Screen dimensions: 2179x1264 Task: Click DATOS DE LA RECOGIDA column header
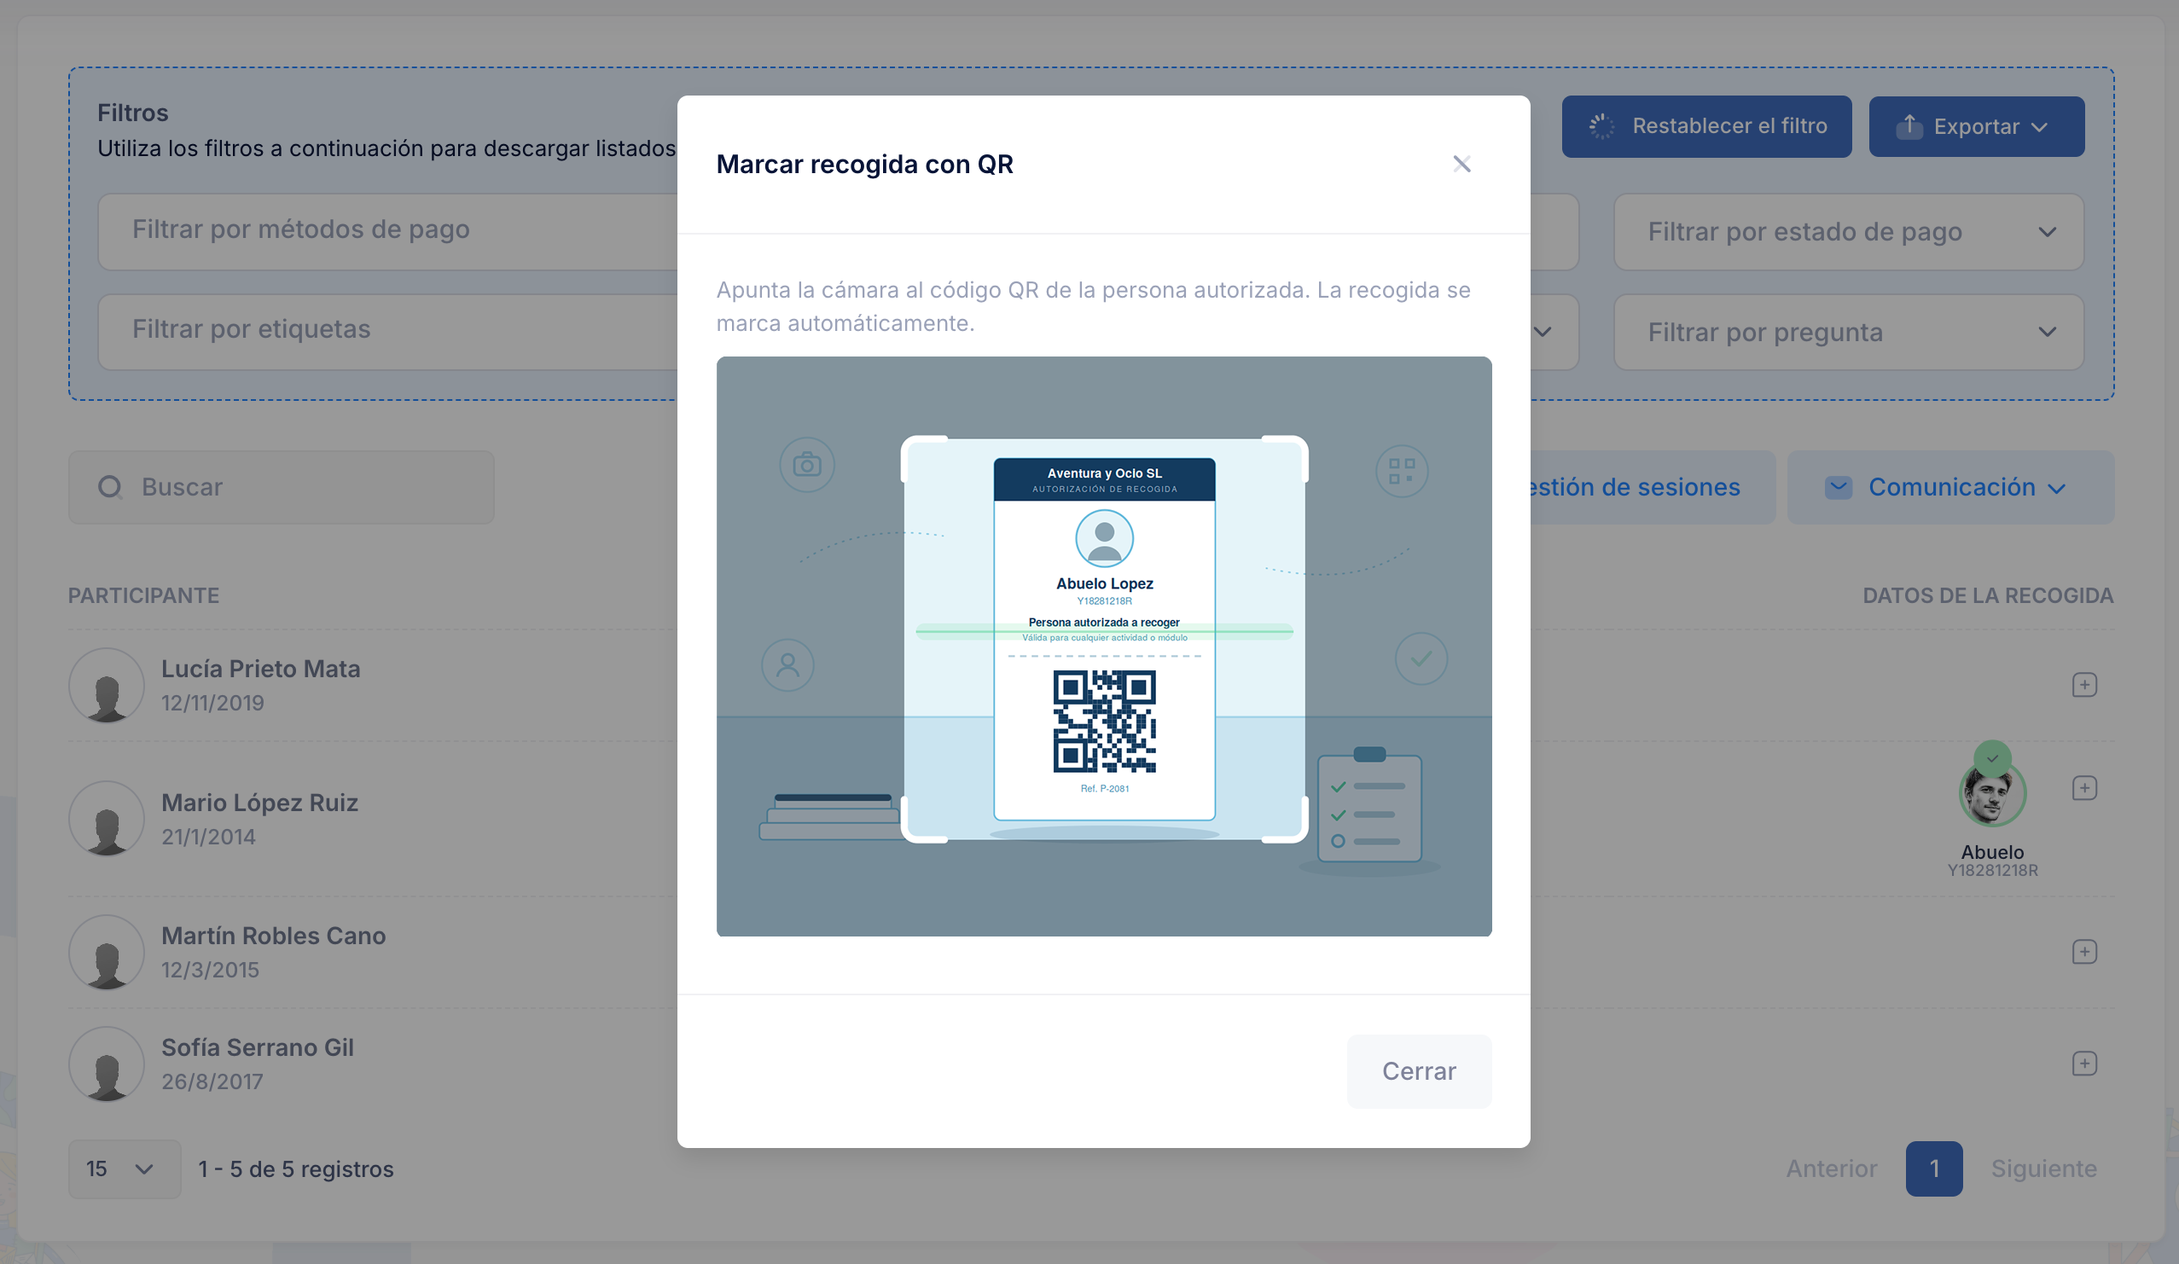pyautogui.click(x=1988, y=595)
